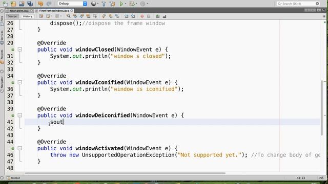This screenshot has height=184, width=328.
Task: Switch to NewApplet.java tab
Action: coord(19,11)
